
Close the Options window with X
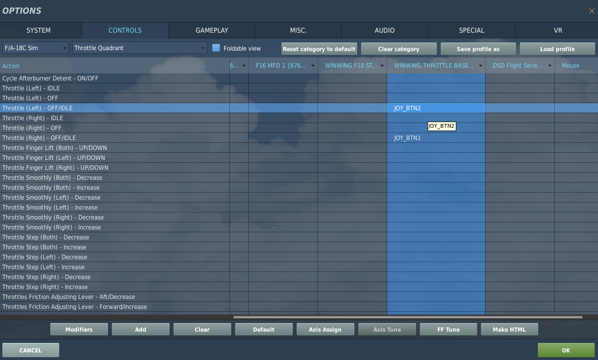click(x=591, y=11)
